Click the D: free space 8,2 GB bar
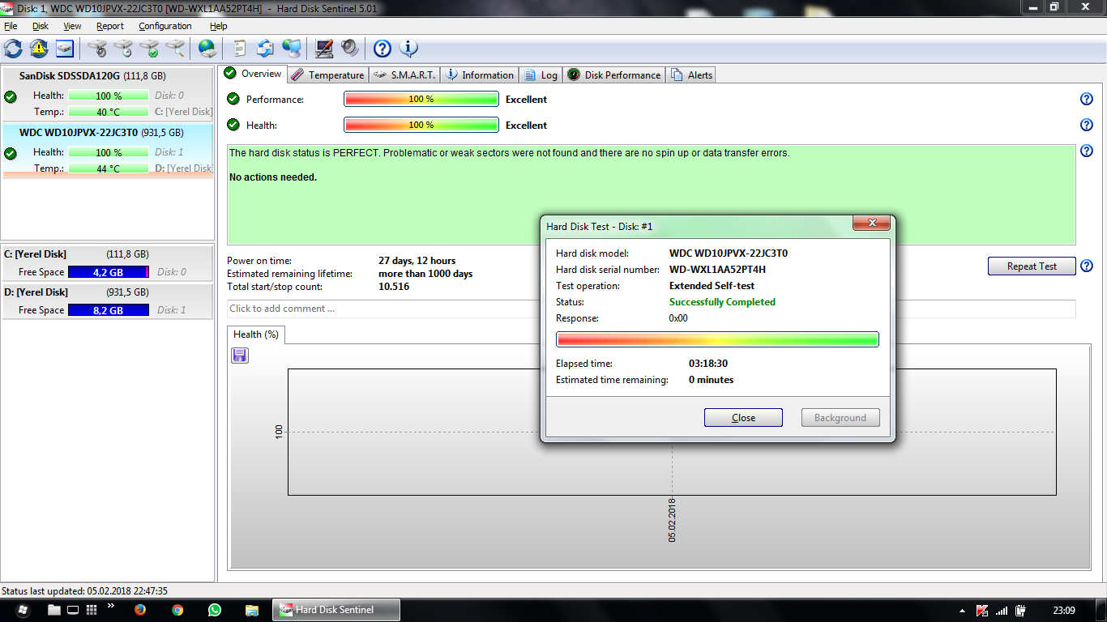 [x=109, y=310]
